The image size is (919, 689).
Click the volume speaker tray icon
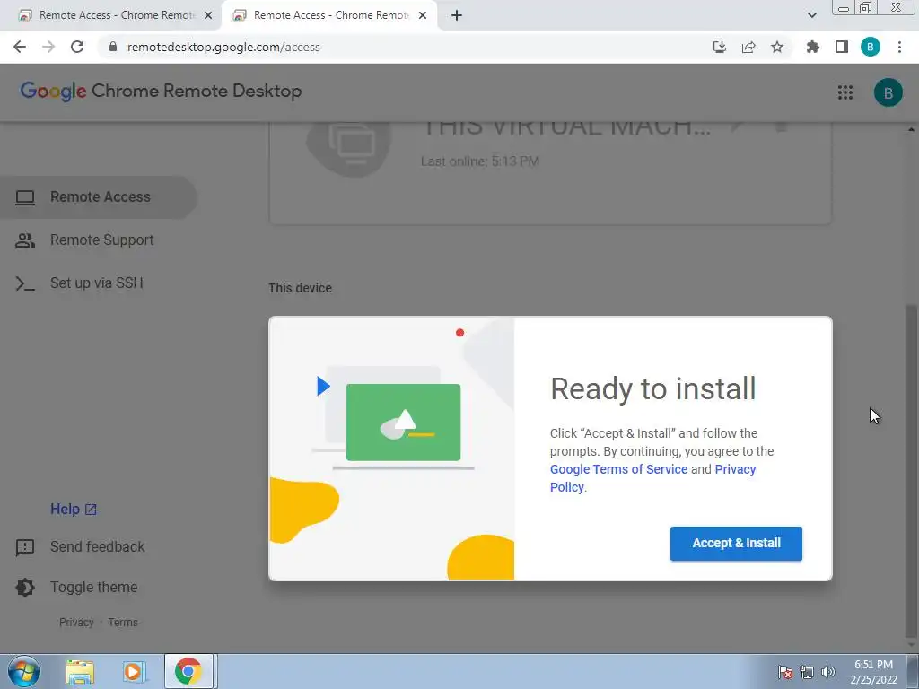(827, 672)
